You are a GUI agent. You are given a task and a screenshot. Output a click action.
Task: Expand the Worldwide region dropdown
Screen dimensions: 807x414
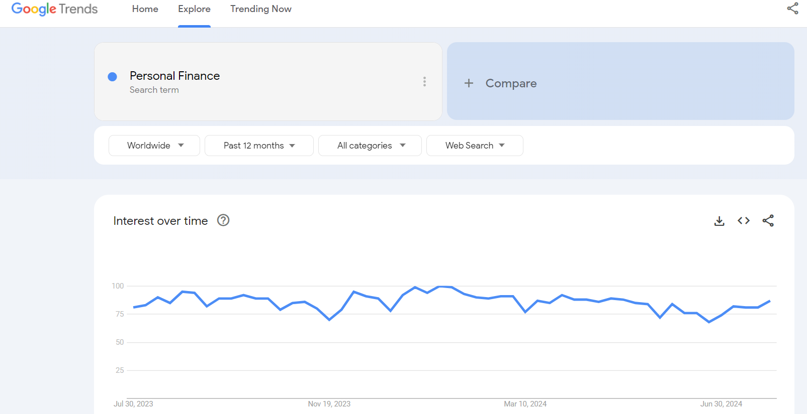tap(154, 146)
